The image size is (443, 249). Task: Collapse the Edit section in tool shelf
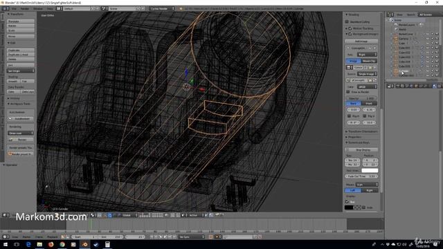(x=12, y=43)
